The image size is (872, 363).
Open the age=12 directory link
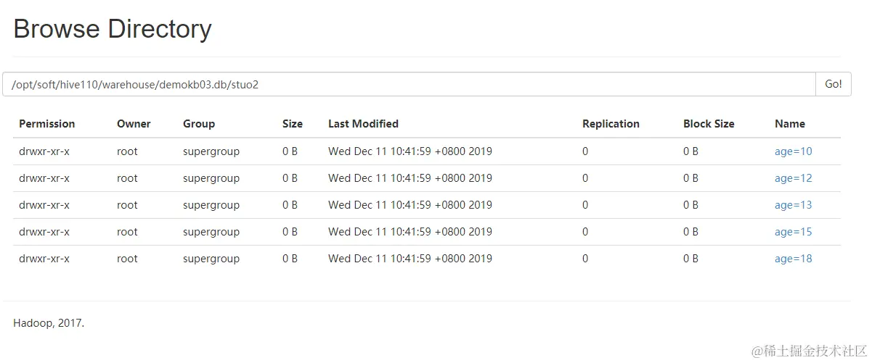pos(793,178)
